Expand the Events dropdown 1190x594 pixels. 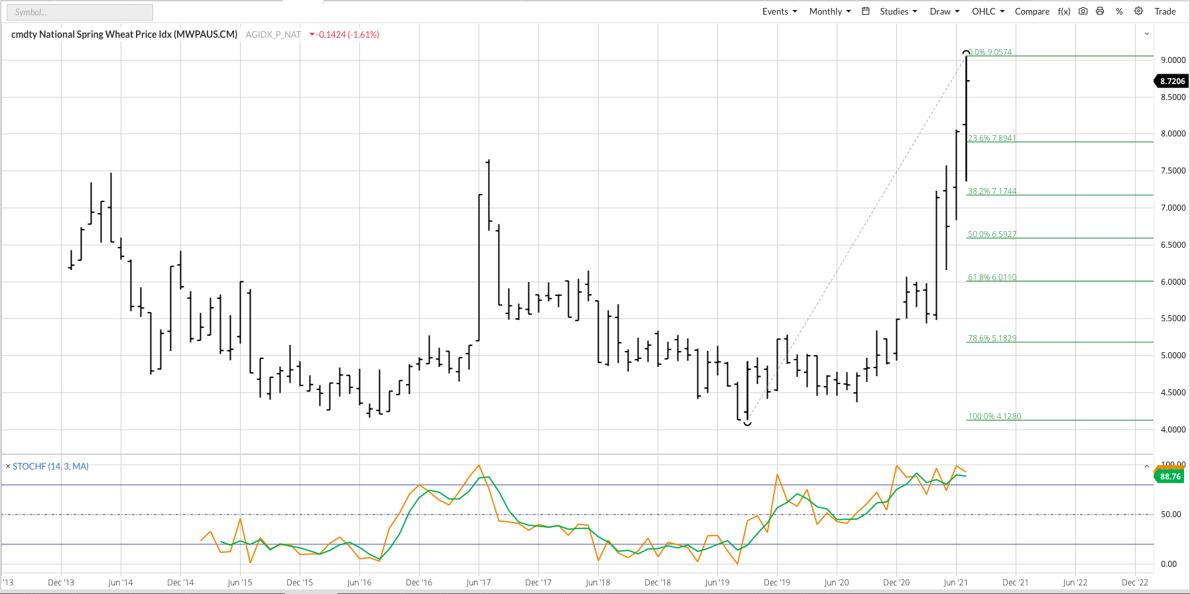(779, 11)
